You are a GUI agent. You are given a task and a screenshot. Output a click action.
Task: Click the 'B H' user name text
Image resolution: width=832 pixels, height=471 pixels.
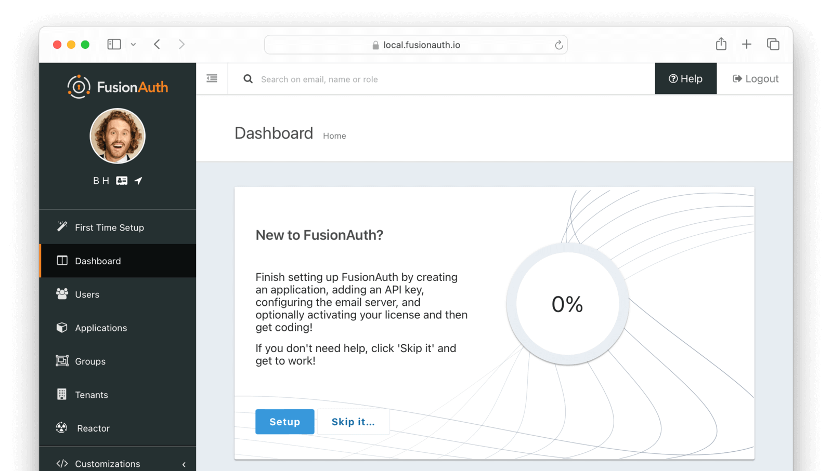pyautogui.click(x=101, y=181)
